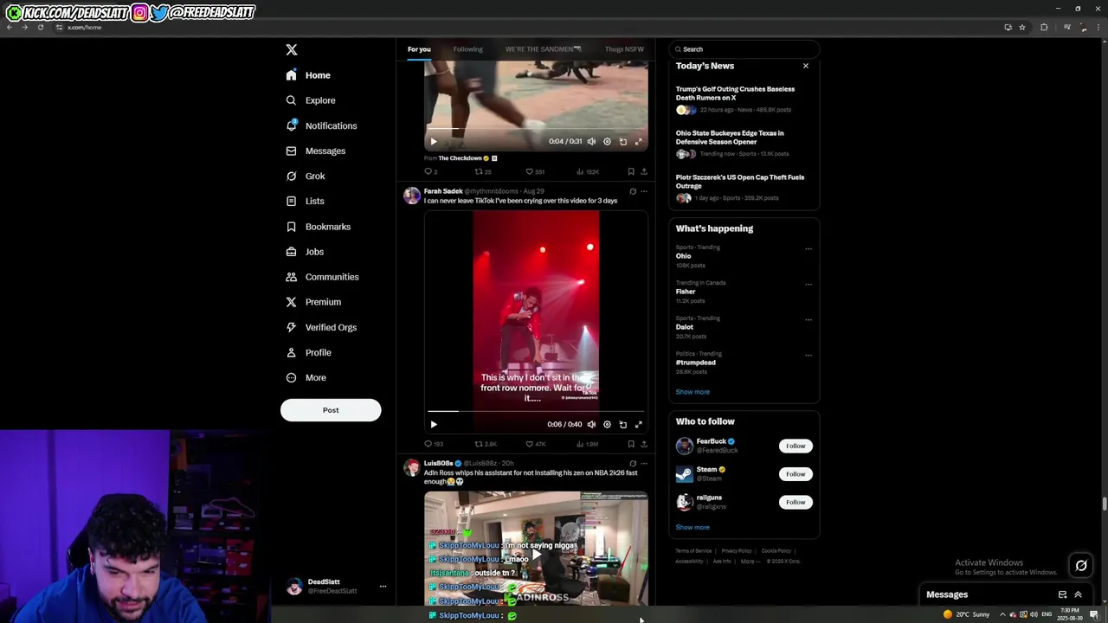1108x623 pixels.
Task: Follow railguns
Action: coord(796,502)
